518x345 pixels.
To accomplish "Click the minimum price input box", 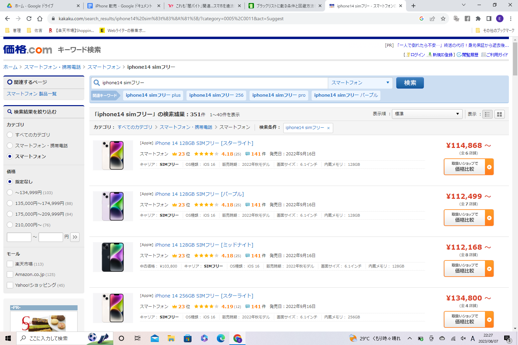I will click(x=19, y=237).
